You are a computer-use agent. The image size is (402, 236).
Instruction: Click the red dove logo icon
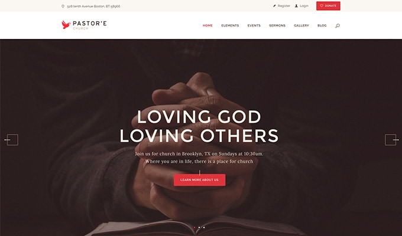[66, 25]
